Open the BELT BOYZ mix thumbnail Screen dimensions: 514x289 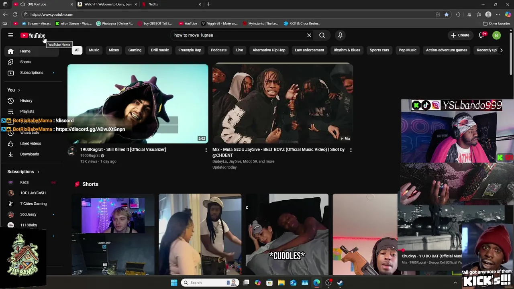283,104
